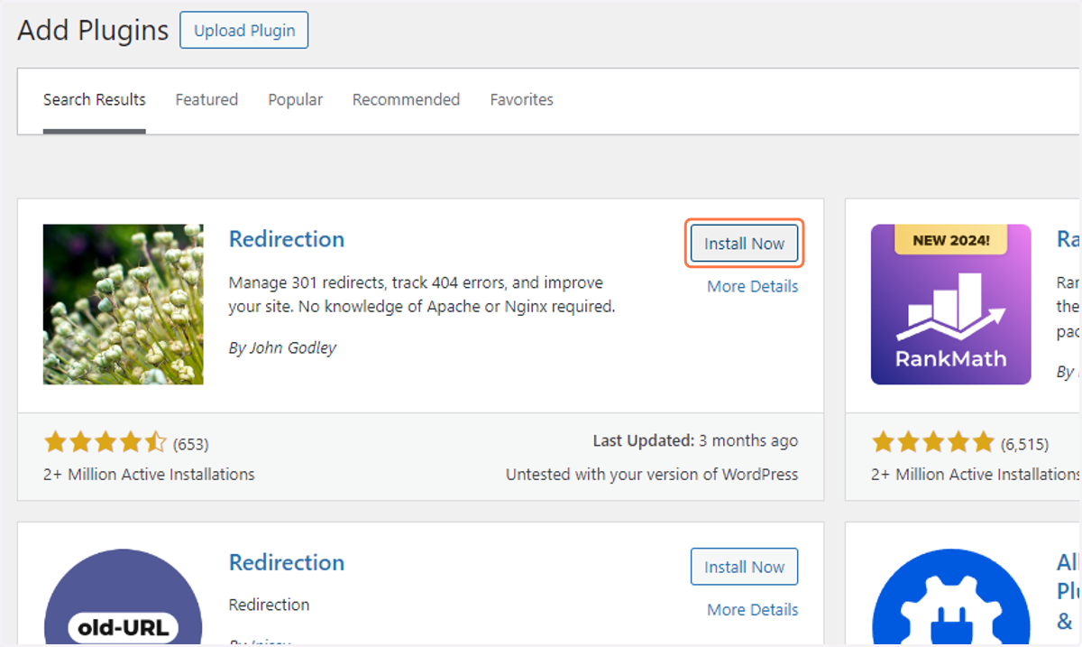Open the Redirection title link by John Godley
The image size is (1082, 647).
click(x=287, y=239)
